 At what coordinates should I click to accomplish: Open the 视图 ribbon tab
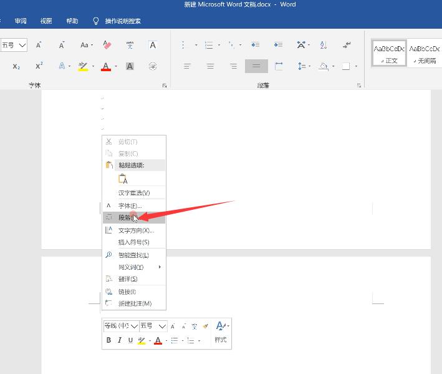tap(46, 21)
